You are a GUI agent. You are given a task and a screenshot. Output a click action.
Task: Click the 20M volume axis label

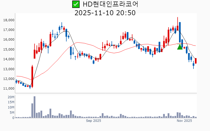[x=11, y=97]
